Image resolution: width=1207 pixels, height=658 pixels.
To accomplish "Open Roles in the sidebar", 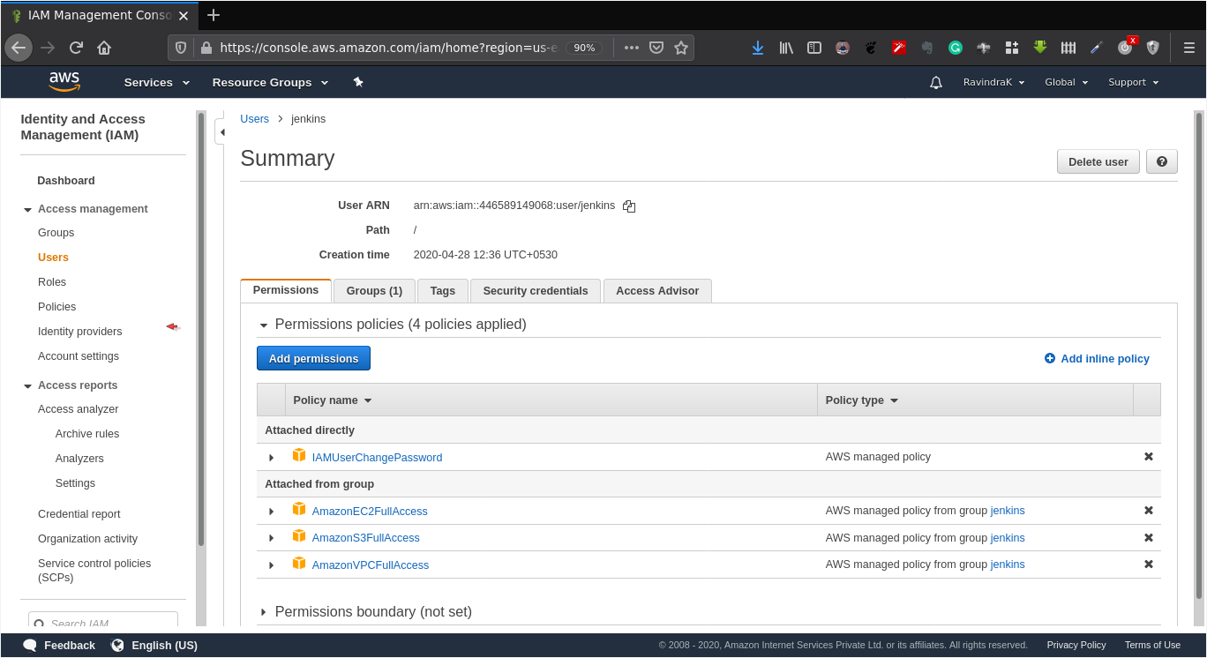I will tap(52, 282).
